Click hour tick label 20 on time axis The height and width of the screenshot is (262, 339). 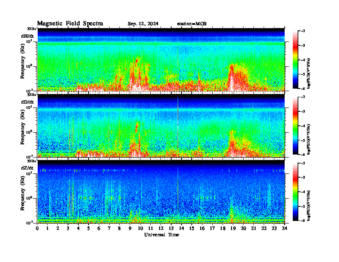coord(243,229)
